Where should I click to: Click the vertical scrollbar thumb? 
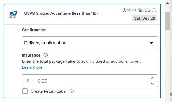click(168, 21)
